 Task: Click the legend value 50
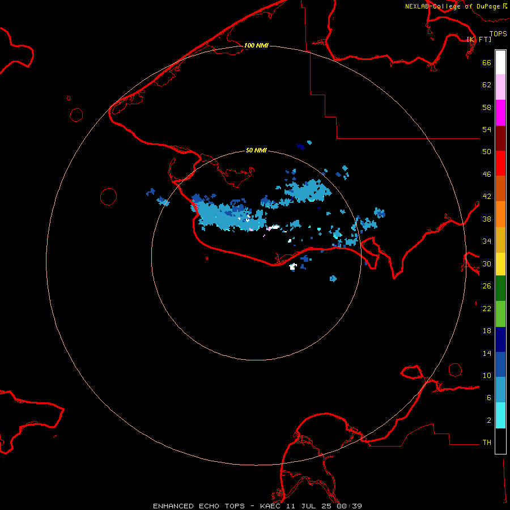coord(487,151)
